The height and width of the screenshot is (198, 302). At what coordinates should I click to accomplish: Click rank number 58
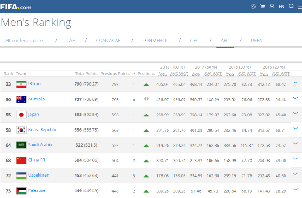click(x=8, y=130)
